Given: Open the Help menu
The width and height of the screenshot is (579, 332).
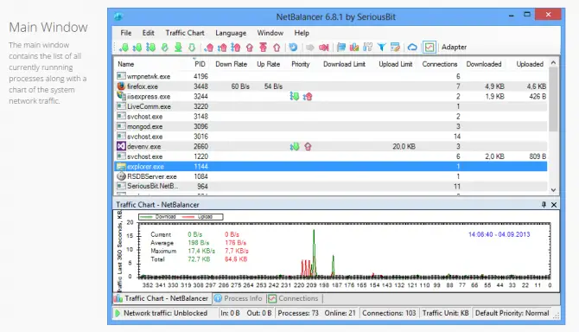Looking at the screenshot, I should click(x=302, y=33).
